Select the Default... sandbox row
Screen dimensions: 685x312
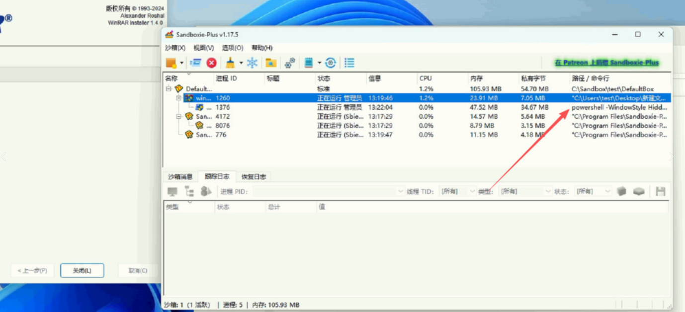coord(418,89)
